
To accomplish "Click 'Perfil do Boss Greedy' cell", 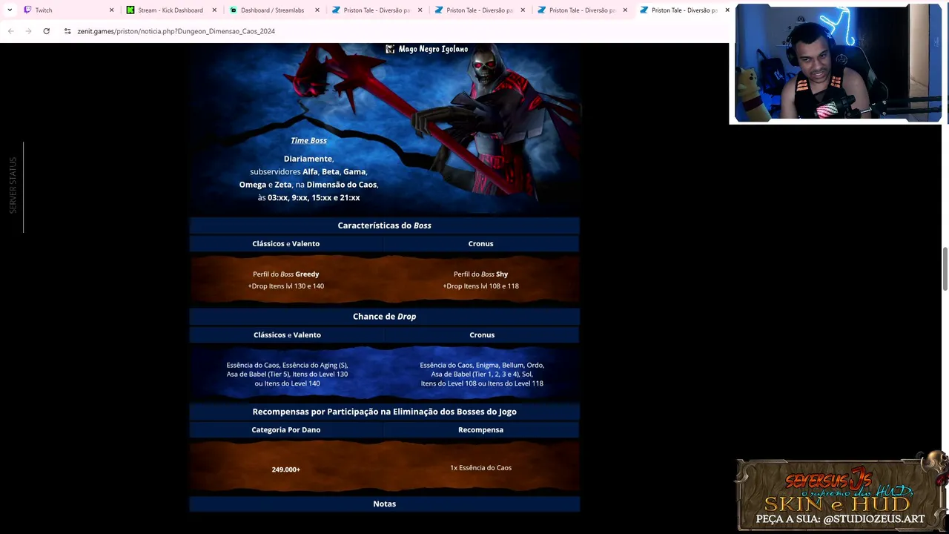I will pos(286,274).
